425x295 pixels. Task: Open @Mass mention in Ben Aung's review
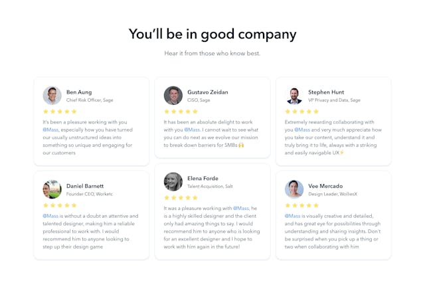[50, 130]
